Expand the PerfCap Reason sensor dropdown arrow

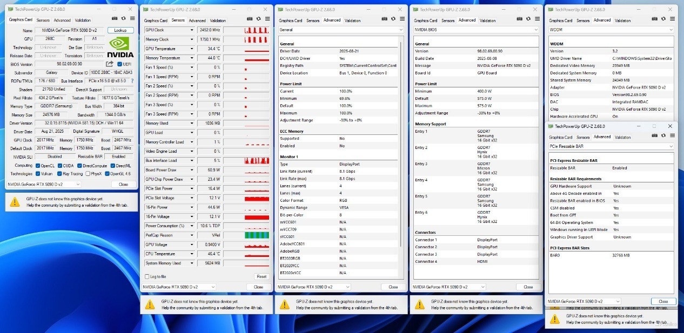pyautogui.click(x=191, y=235)
